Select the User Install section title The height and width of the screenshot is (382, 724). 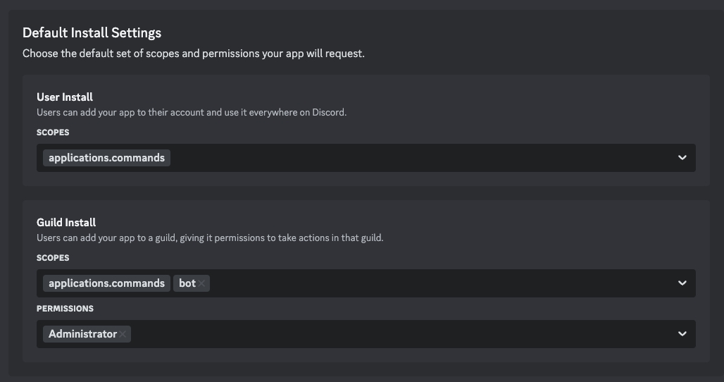click(x=65, y=97)
